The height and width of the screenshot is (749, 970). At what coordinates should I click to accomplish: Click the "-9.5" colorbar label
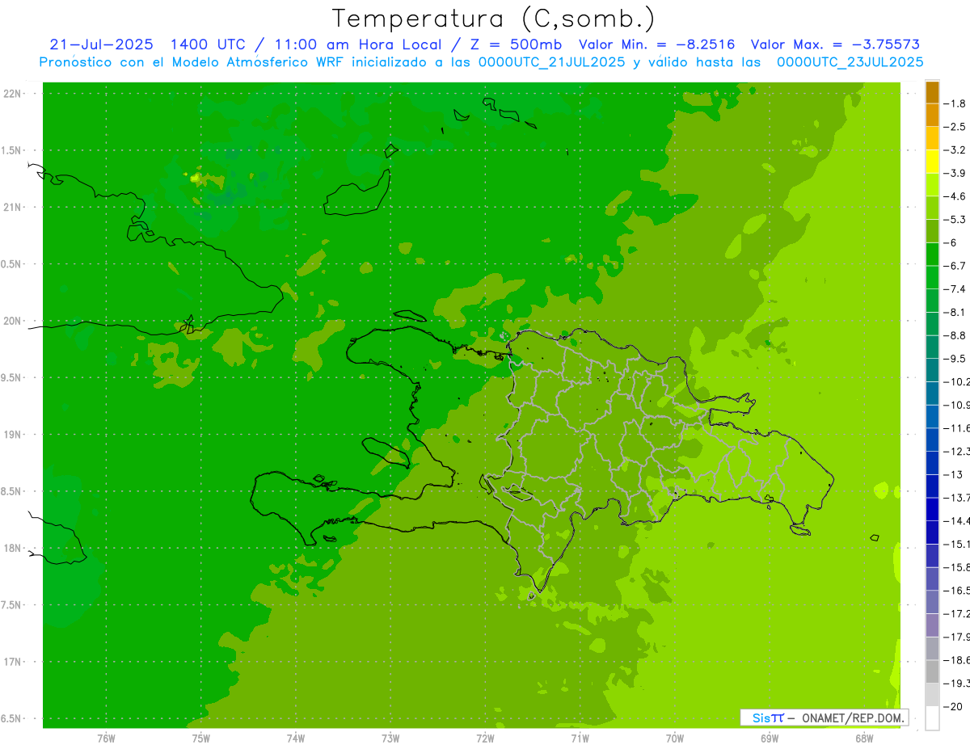pos(955,359)
